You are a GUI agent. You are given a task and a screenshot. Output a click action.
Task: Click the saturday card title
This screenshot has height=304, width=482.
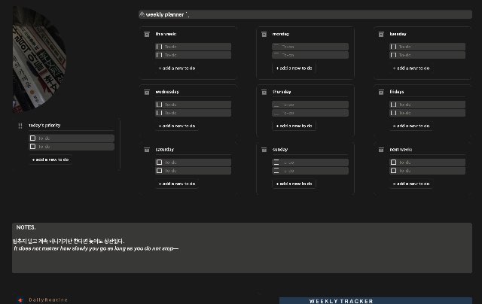pyautogui.click(x=164, y=150)
